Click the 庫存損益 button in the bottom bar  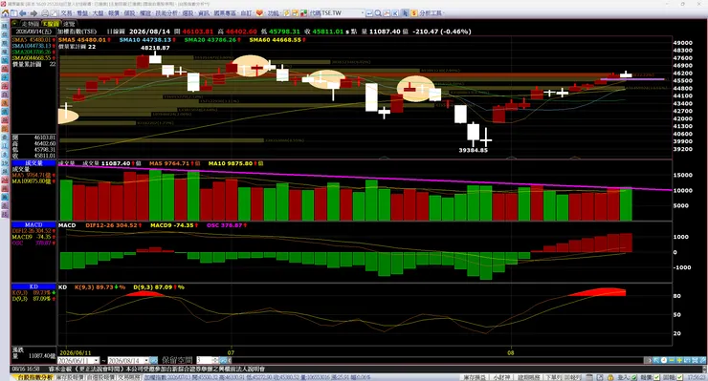click(475, 377)
